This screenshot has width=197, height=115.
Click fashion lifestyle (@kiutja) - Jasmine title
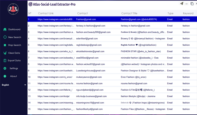click(x=138, y=96)
